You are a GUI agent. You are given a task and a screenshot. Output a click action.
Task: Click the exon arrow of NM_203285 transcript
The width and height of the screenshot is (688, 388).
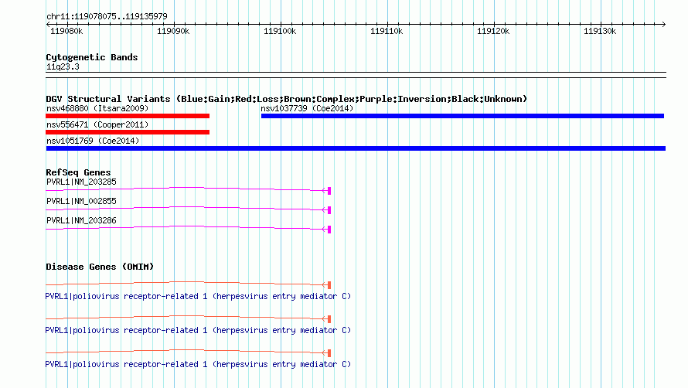tap(326, 190)
